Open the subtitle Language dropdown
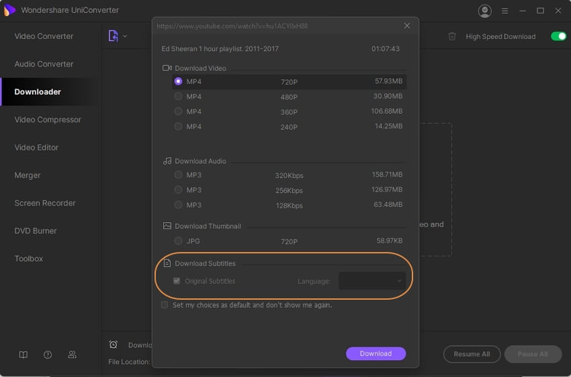Image resolution: width=571 pixels, height=377 pixels. click(x=371, y=281)
